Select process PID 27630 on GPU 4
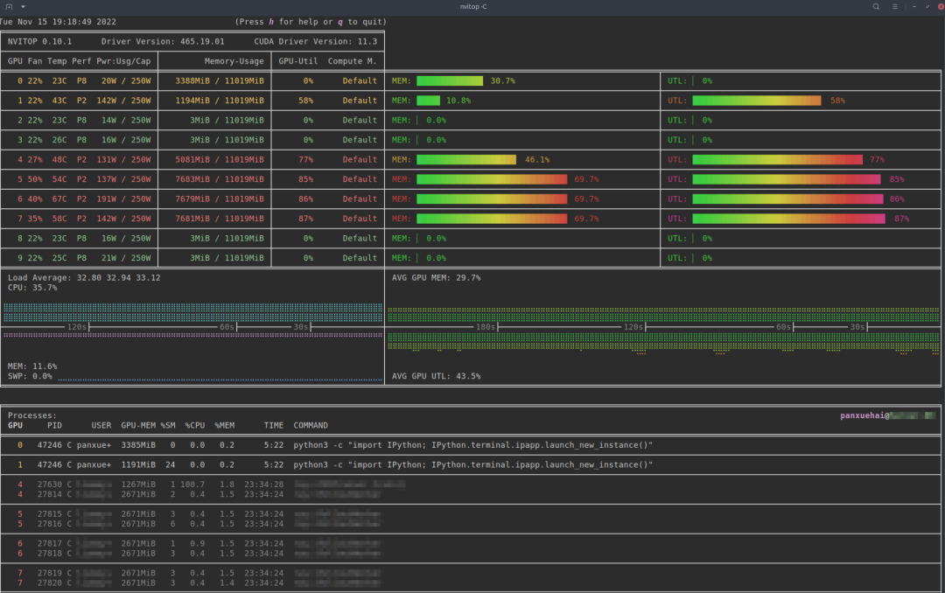 point(471,485)
